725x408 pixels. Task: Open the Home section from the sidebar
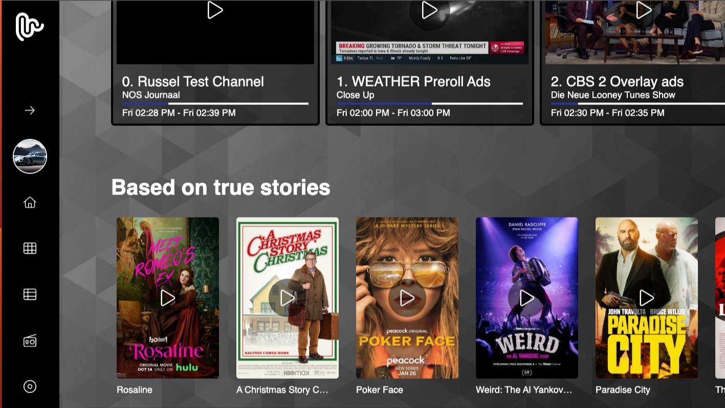tap(30, 203)
